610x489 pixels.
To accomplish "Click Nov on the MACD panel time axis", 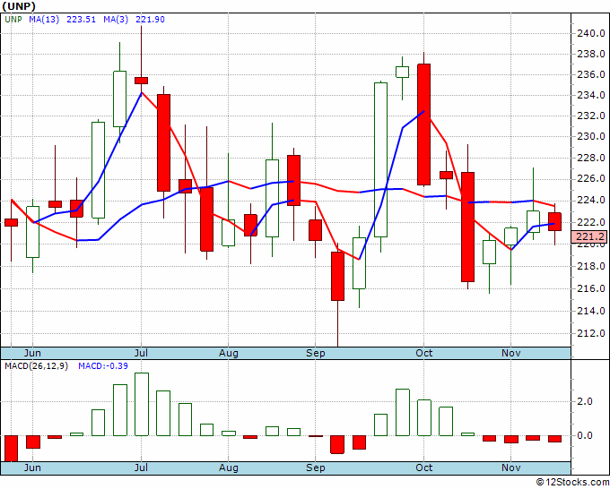I will click(510, 468).
